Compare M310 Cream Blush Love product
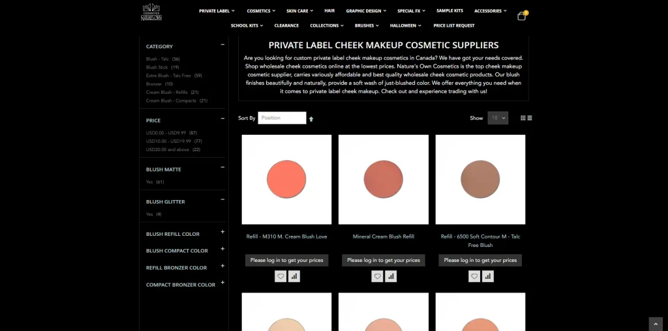 [294, 276]
